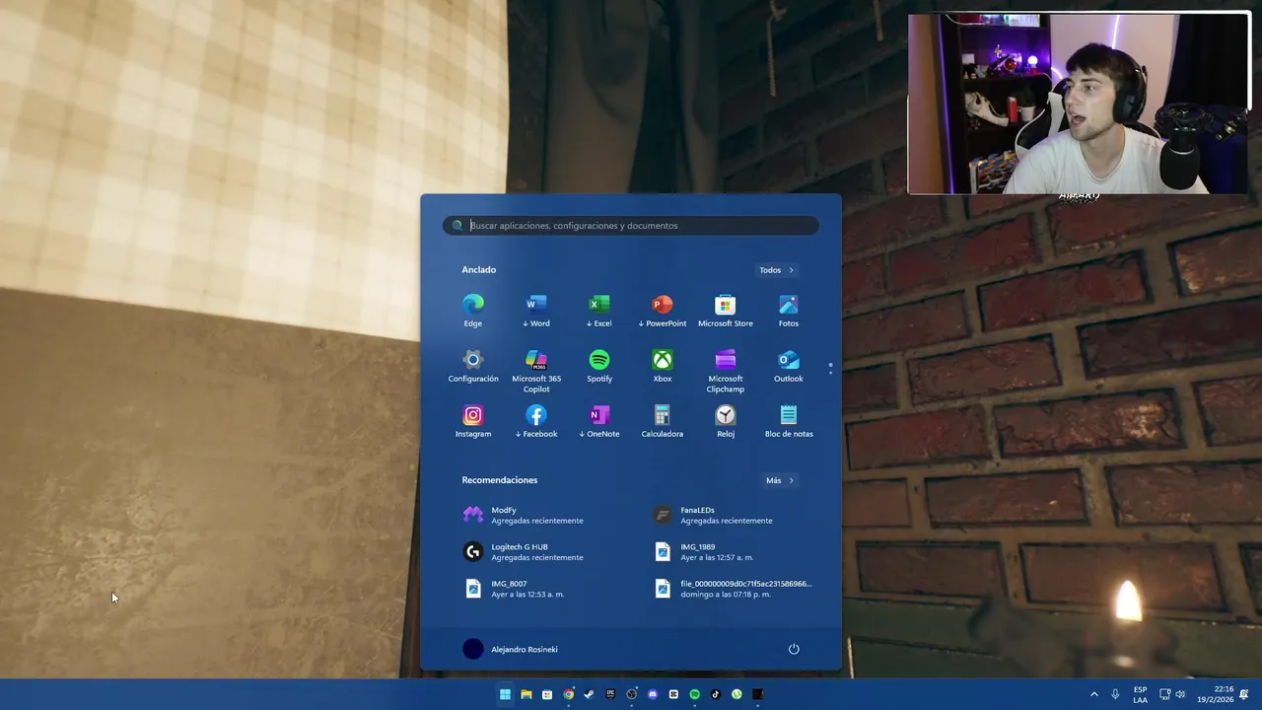Show more recommendations with Más

click(780, 480)
